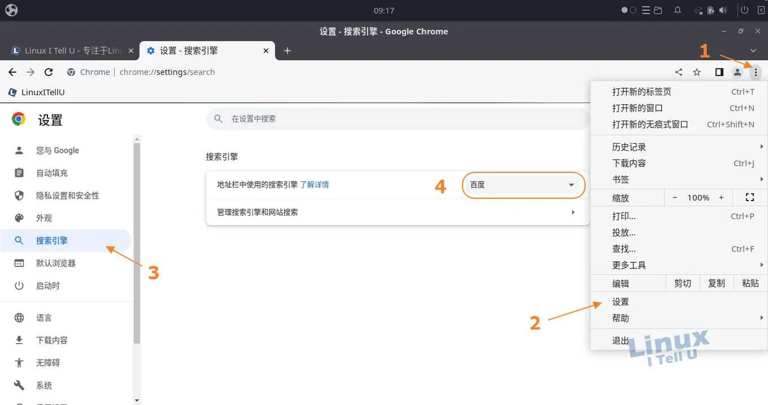Bookmark this page with the star icon
Screen dimensions: 768x405
point(697,72)
